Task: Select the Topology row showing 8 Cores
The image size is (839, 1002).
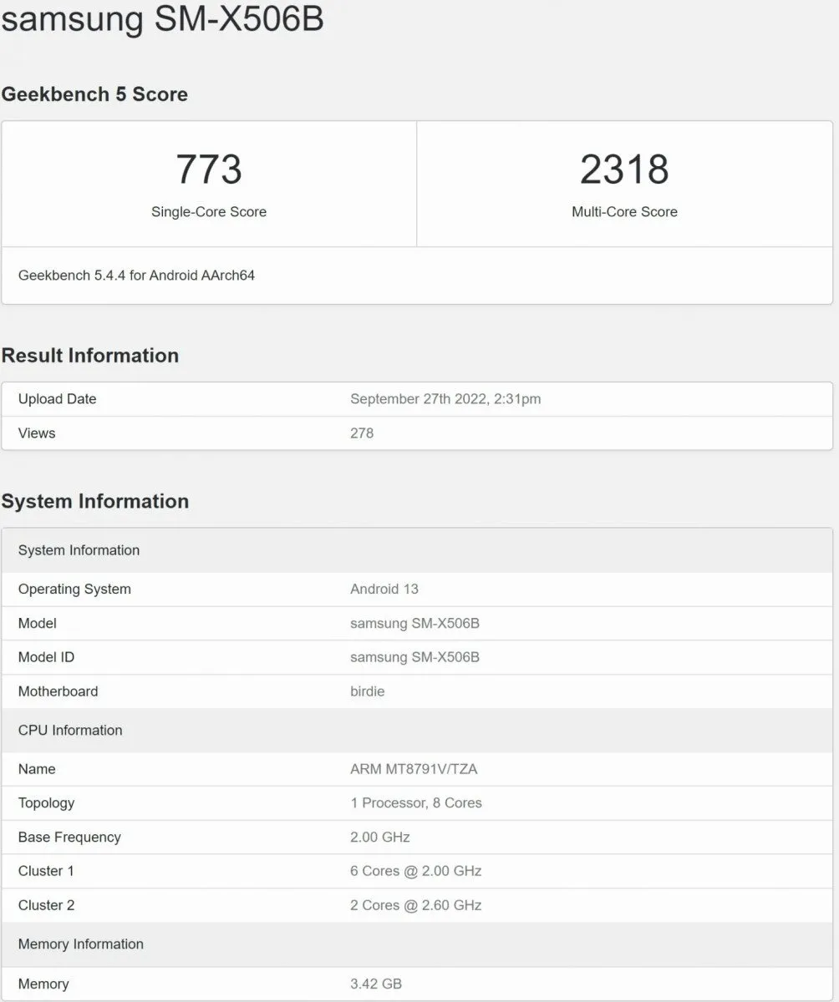Action: pos(417,802)
